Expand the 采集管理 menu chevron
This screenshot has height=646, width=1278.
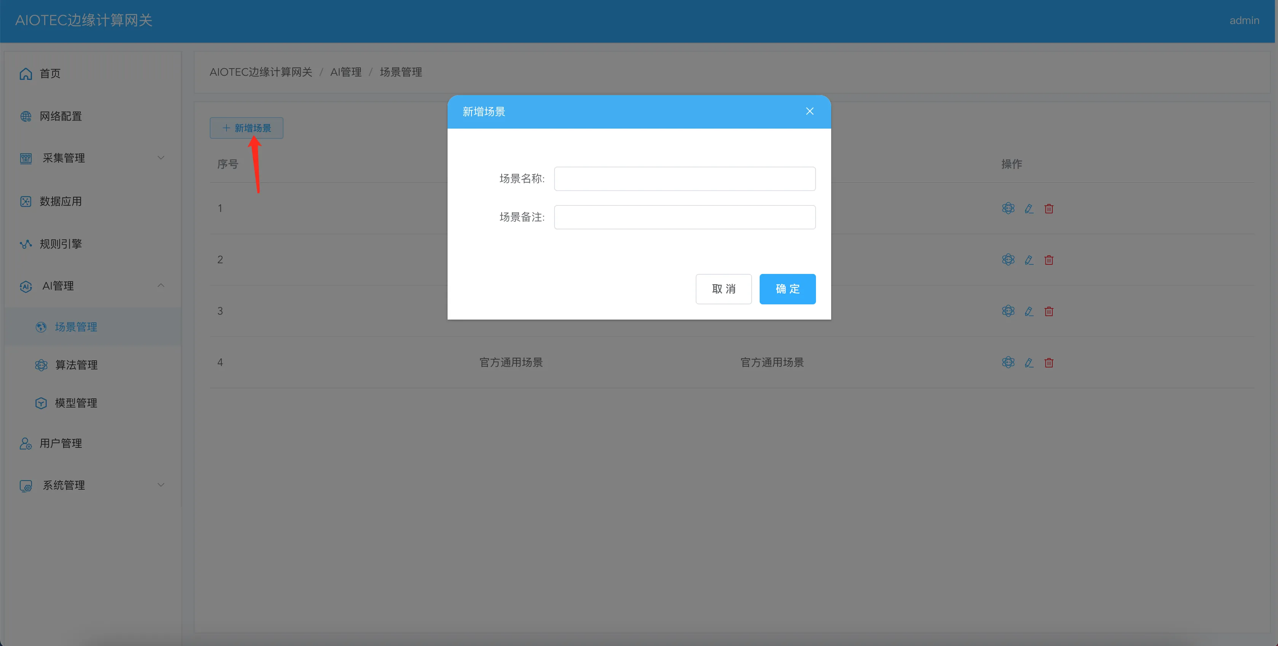point(161,158)
